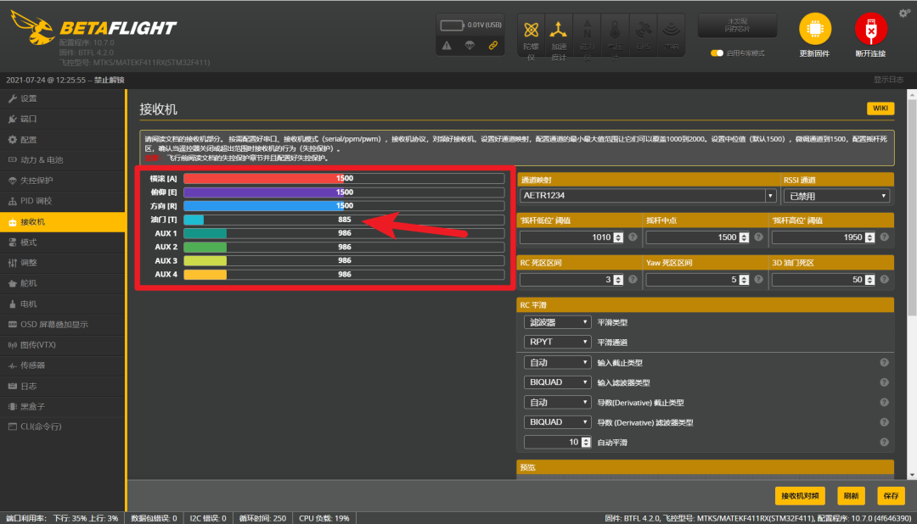Click the 更新固件 firmware chip icon
This screenshot has height=524, width=917.
click(x=814, y=29)
